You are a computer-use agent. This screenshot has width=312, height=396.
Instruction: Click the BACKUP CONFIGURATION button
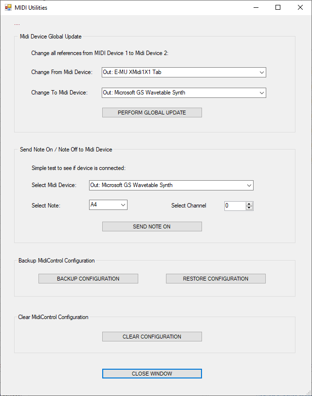[89, 279]
